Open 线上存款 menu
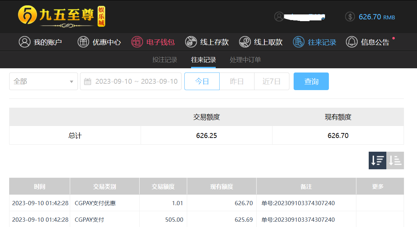The width and height of the screenshot is (417, 227). coord(207,42)
